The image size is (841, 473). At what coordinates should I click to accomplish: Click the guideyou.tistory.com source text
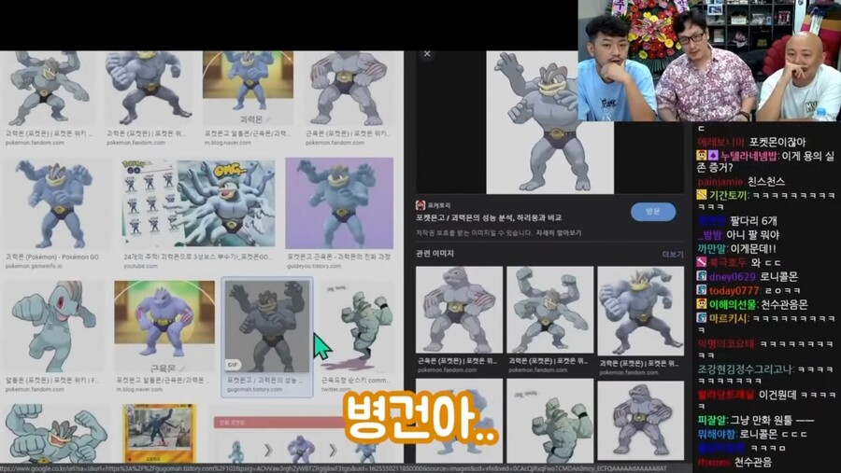point(313,266)
